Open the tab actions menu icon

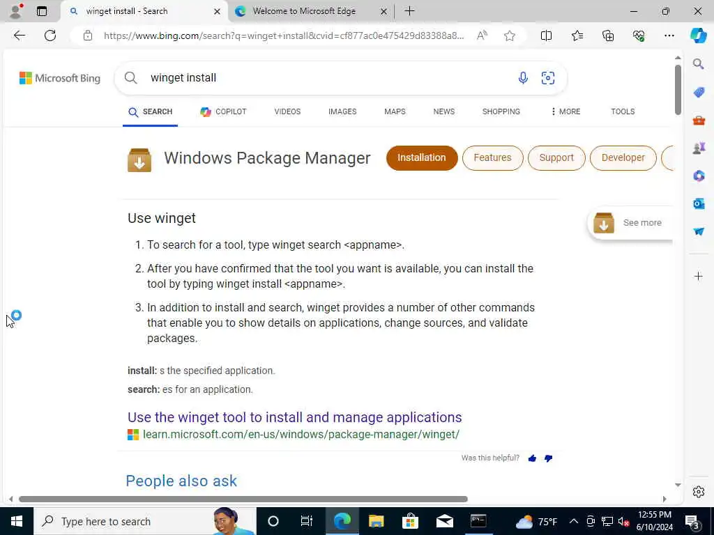42,11
